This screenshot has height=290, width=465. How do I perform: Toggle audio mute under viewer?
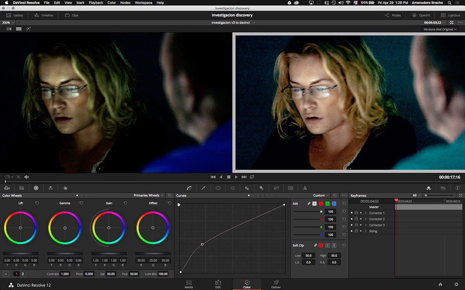tap(26, 177)
